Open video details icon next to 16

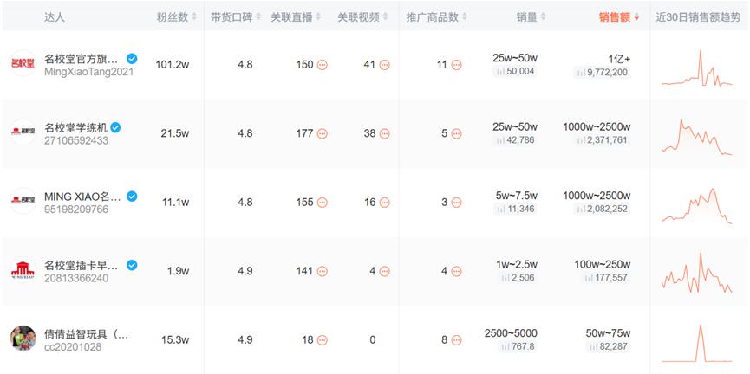click(x=385, y=203)
